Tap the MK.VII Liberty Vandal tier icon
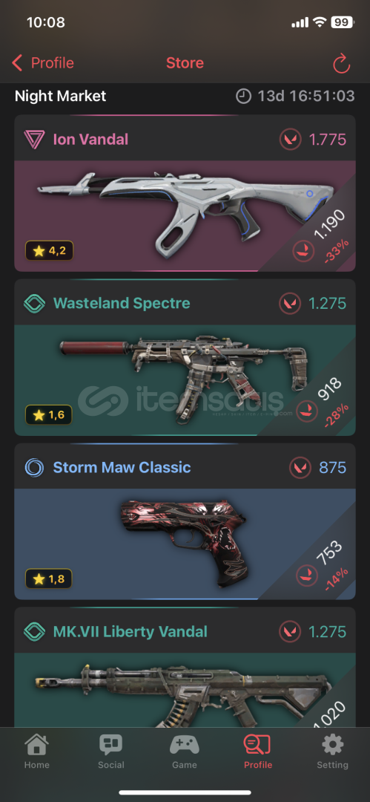Viewport: 370px width, 802px height. click(x=34, y=632)
